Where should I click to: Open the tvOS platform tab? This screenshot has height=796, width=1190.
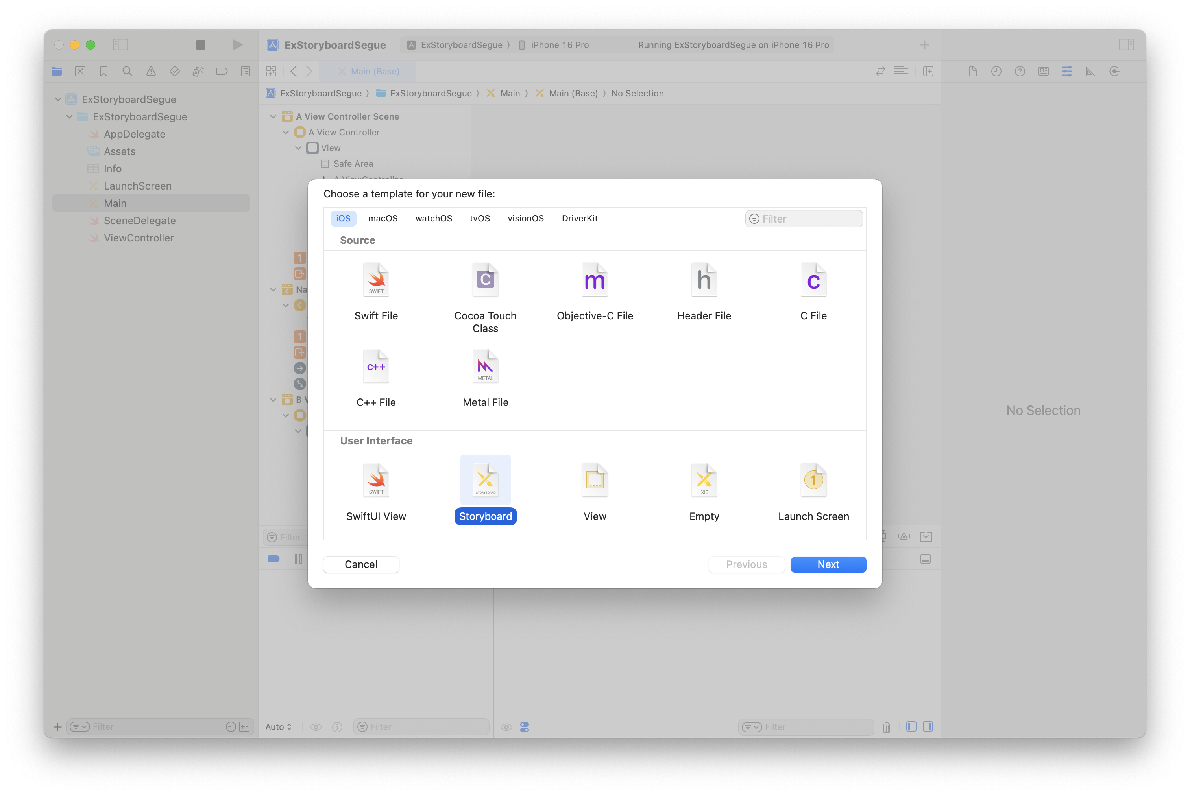[479, 218]
